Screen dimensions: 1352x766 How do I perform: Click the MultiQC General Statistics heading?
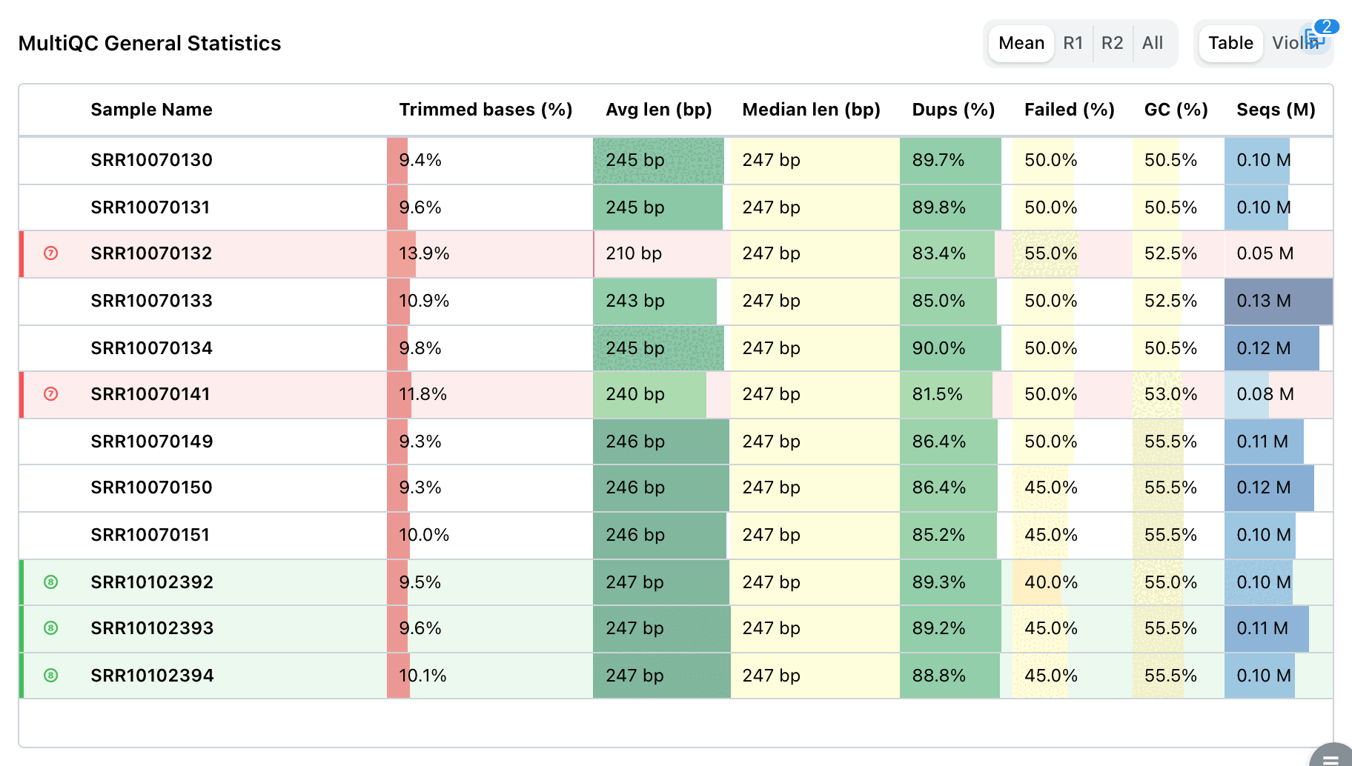pos(150,44)
